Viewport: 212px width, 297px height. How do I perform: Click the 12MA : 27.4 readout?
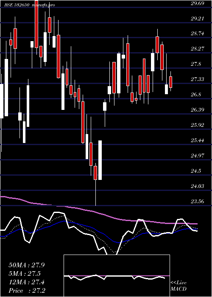pos(27,282)
